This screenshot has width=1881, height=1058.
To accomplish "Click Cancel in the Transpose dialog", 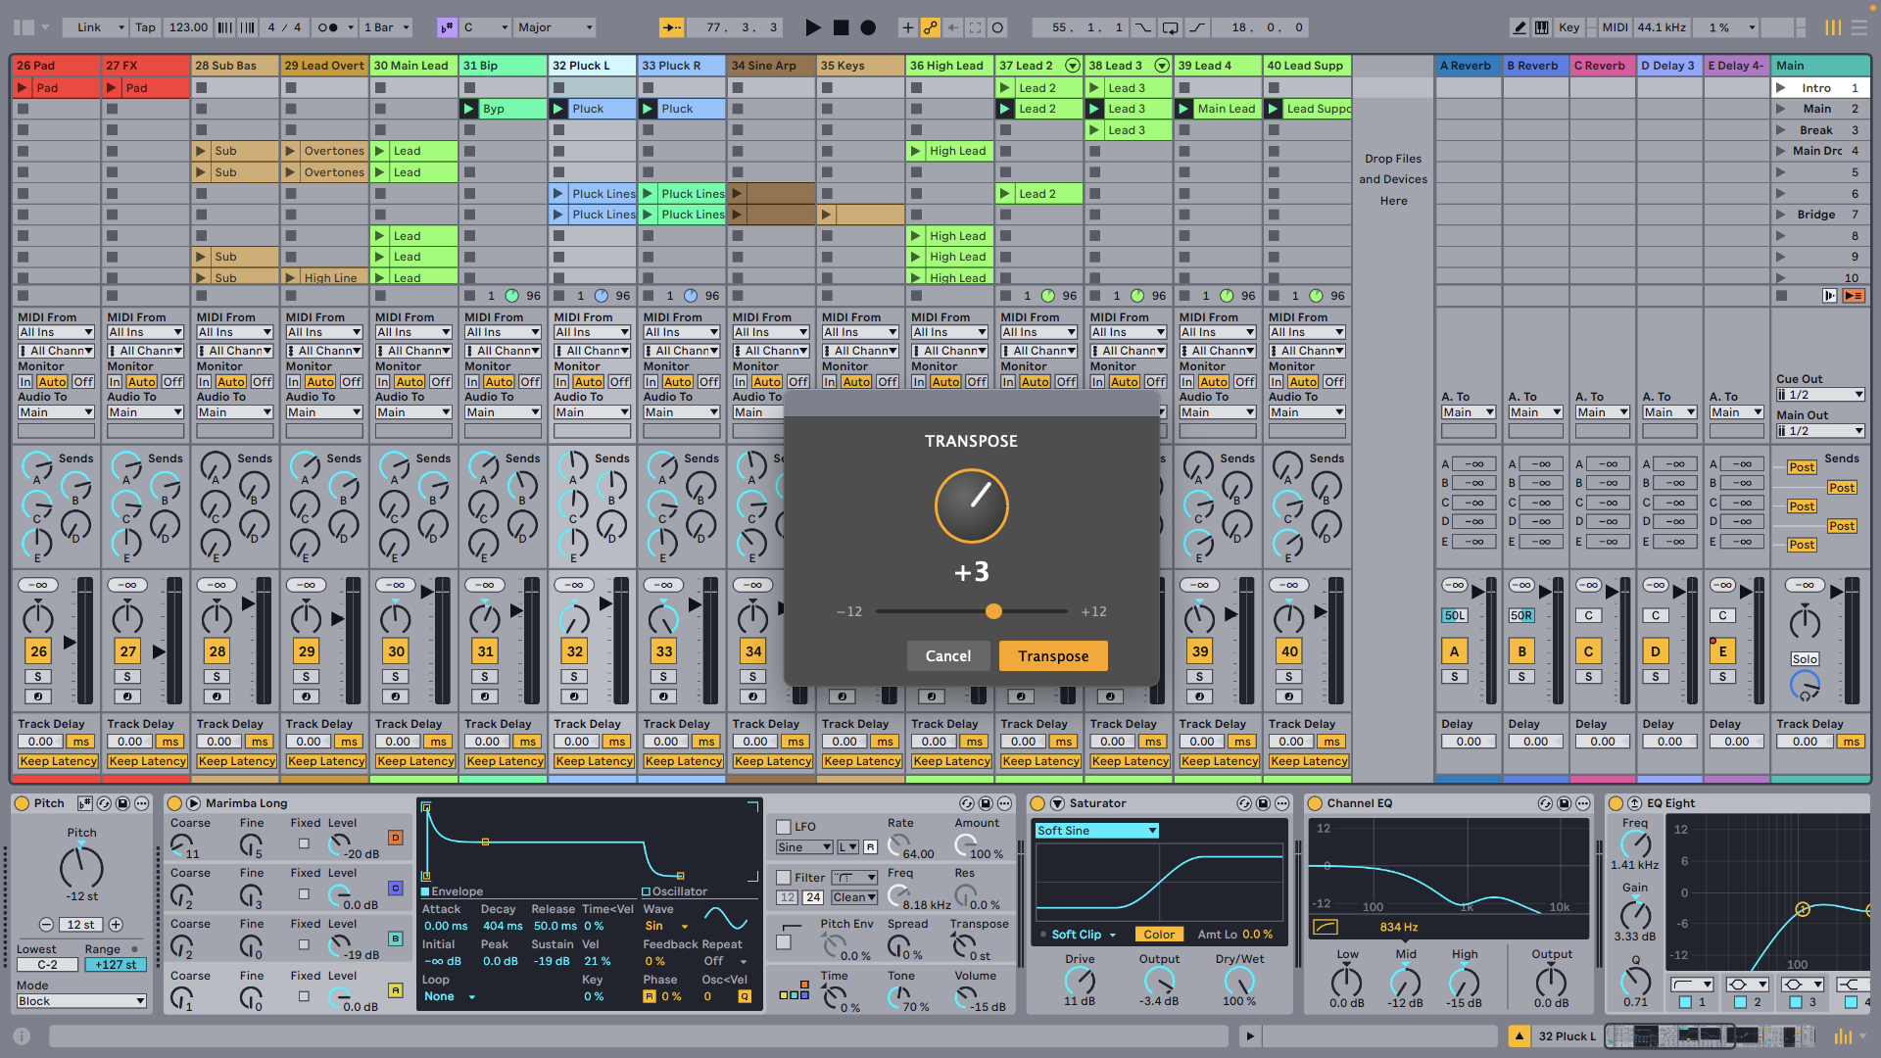I will 947,656.
